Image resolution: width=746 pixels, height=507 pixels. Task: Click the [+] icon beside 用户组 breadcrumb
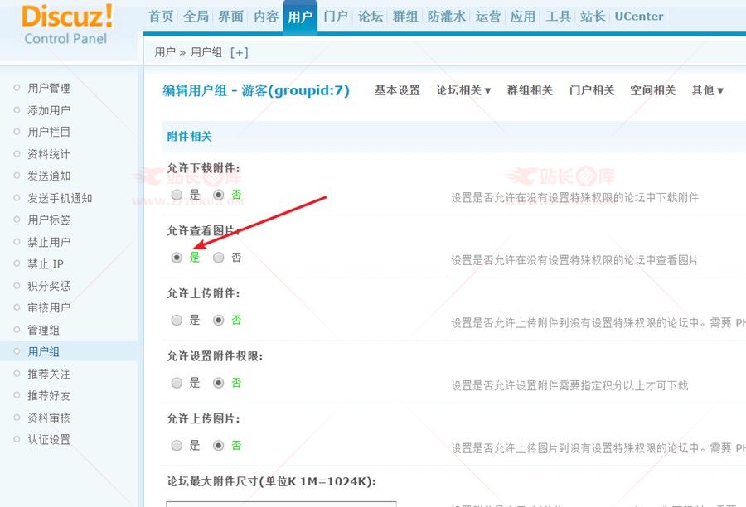click(x=239, y=52)
